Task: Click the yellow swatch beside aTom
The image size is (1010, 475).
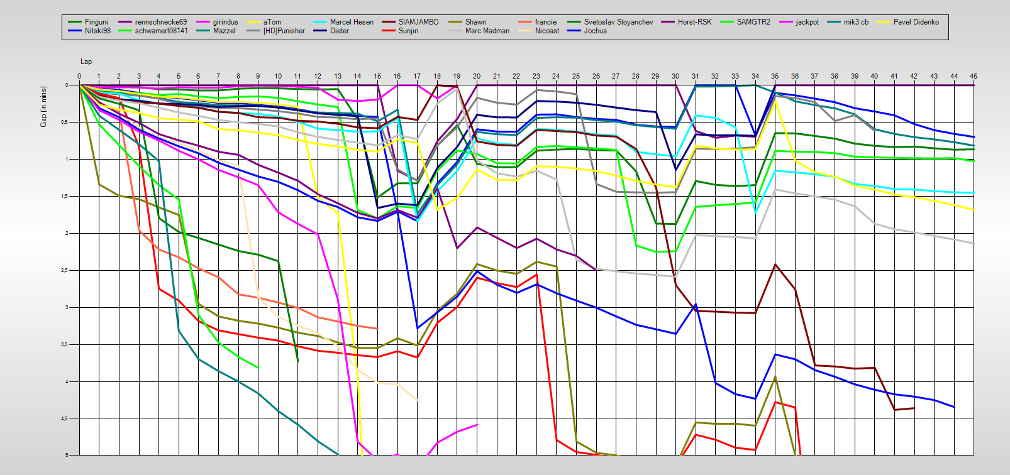Action: [x=253, y=22]
